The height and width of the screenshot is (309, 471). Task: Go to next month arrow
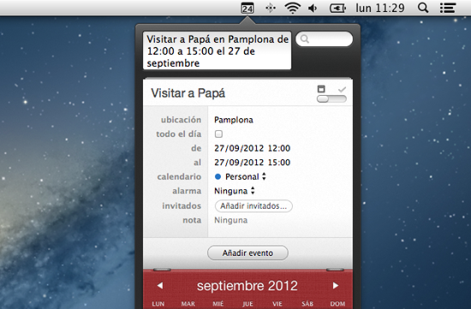tap(336, 286)
